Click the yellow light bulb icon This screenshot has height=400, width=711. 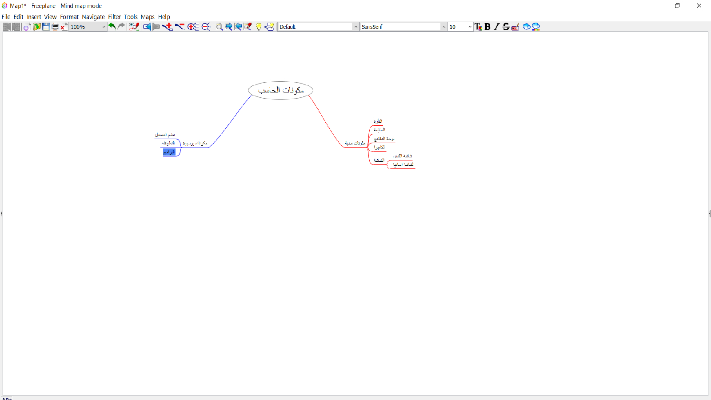259,27
